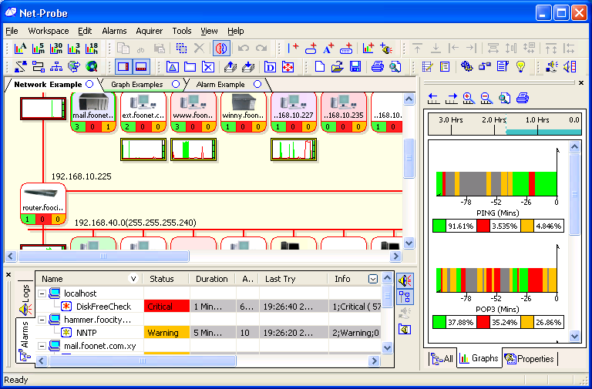Click the new blank document icon
The width and height of the screenshot is (592, 389).
pyautogui.click(x=320, y=67)
